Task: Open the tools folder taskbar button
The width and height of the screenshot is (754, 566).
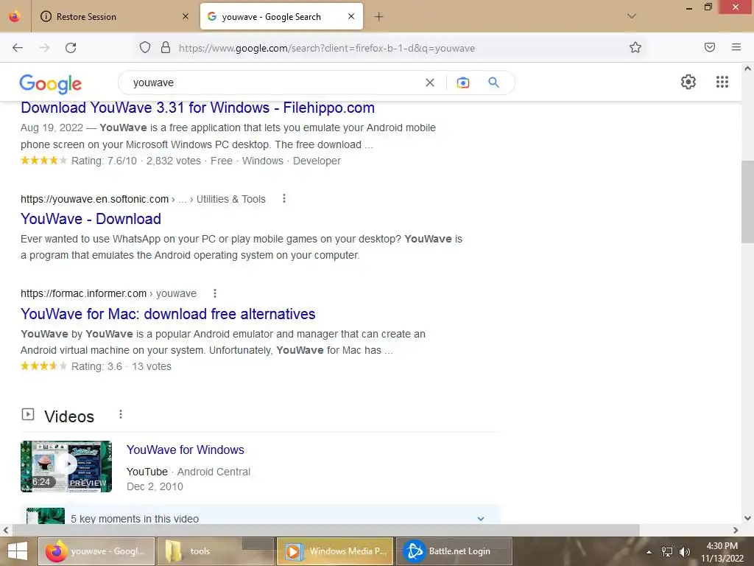Action: coord(216,551)
